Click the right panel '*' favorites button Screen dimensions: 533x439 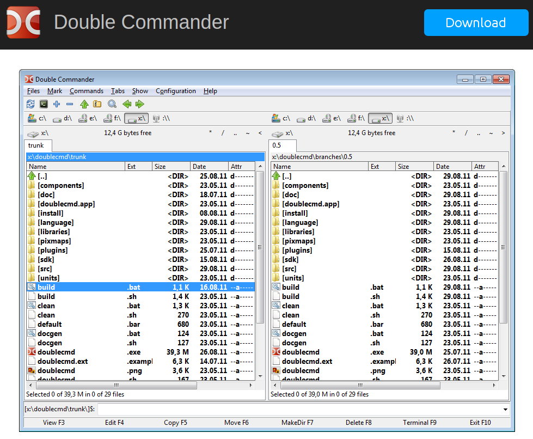pos(454,132)
